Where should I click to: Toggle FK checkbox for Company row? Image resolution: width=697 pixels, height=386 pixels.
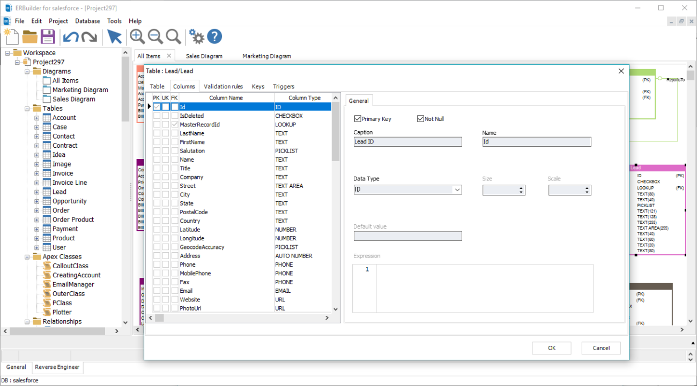[x=175, y=177]
